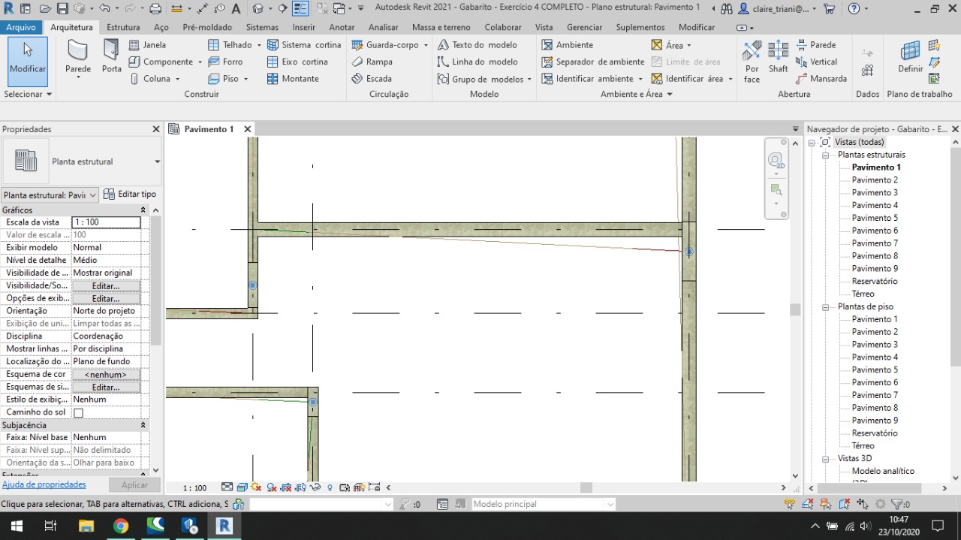Viewport: 961px width, 540px height.
Task: Click Editar button for Opções de exib...
Action: [106, 299]
